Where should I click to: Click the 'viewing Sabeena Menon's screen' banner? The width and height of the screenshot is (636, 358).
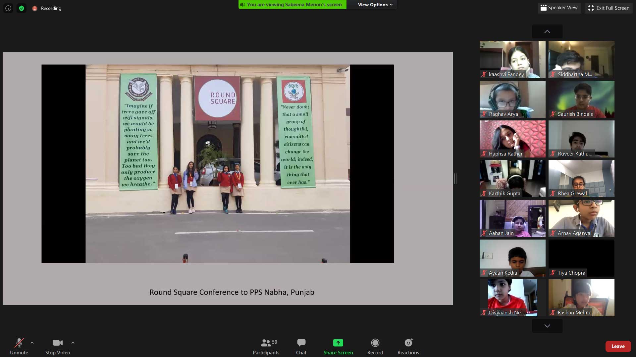coord(292,5)
